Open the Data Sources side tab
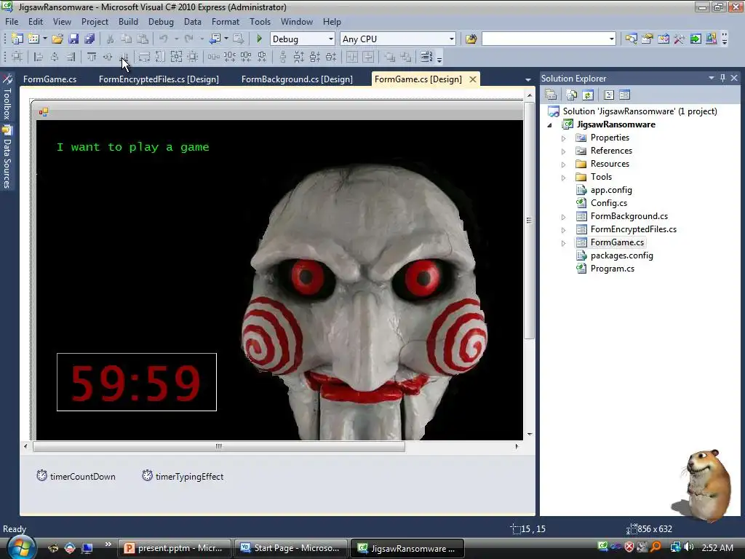Image resolution: width=745 pixels, height=559 pixels. pos(7,157)
